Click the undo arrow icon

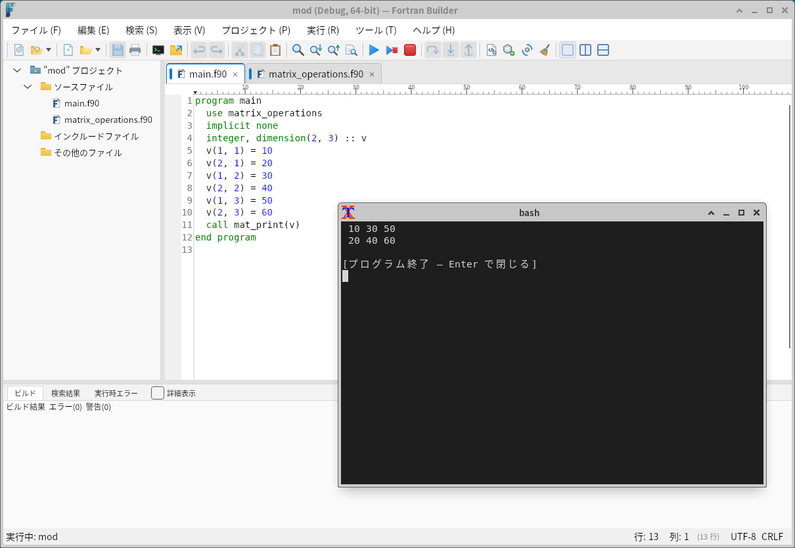click(199, 50)
